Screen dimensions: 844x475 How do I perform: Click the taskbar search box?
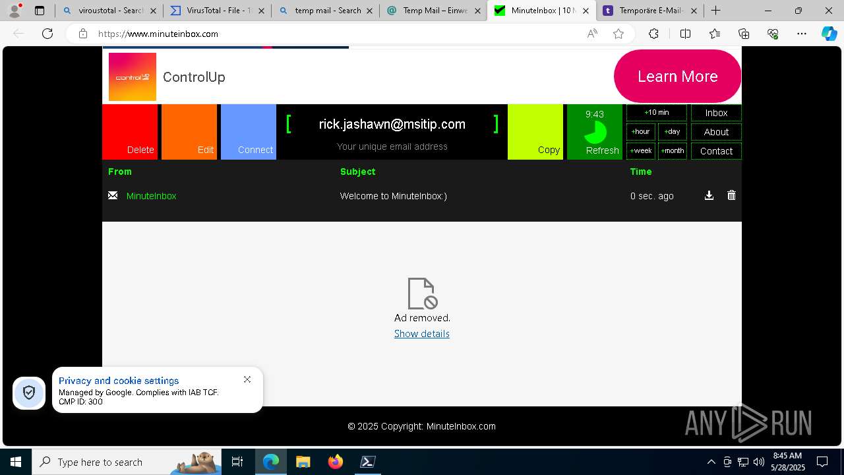[x=127, y=462]
